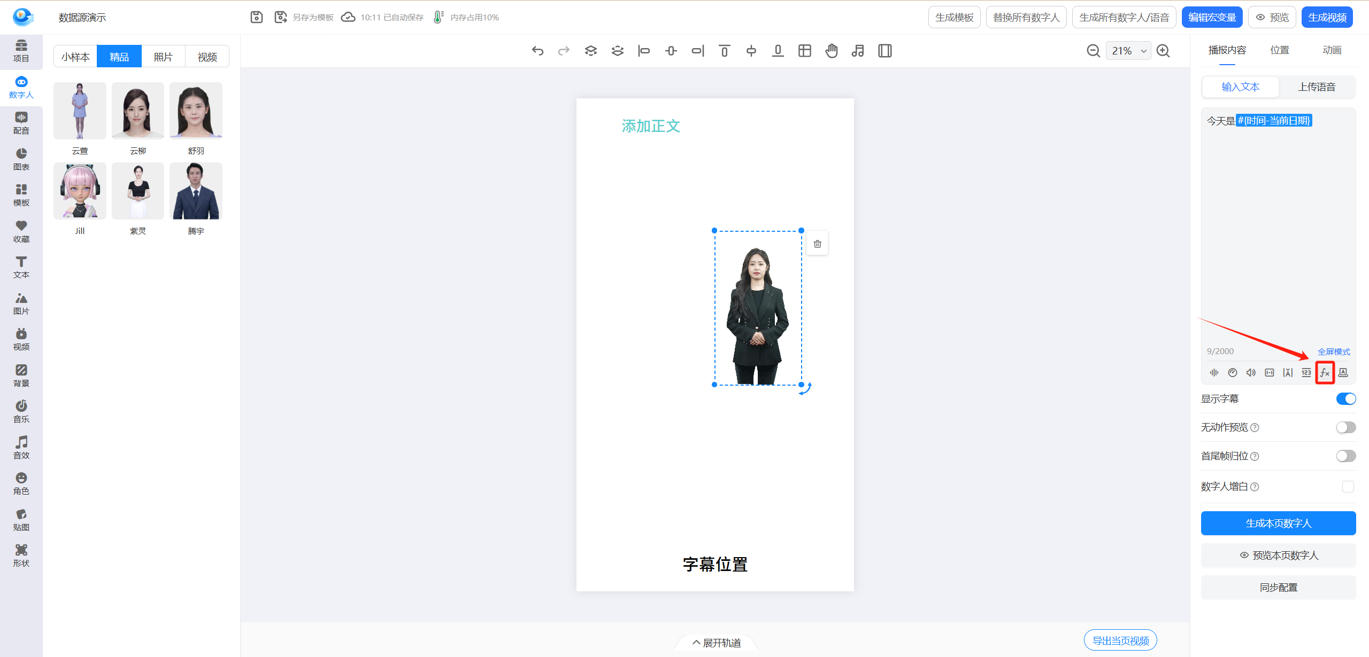The width and height of the screenshot is (1369, 657).
Task: Delete selected avatar with trash icon
Action: [817, 244]
